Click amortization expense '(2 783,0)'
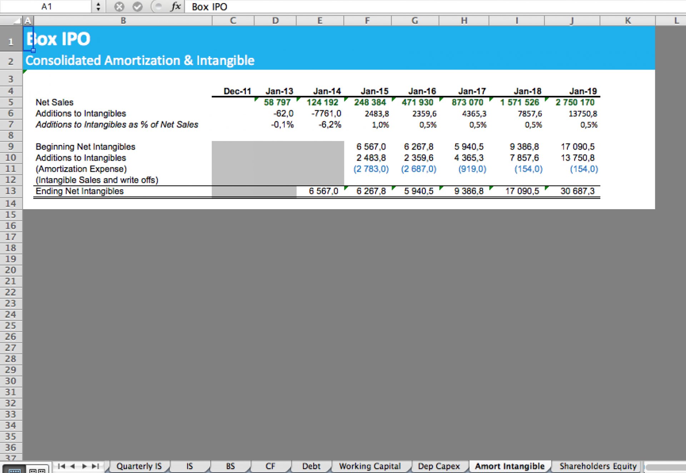 (371, 169)
